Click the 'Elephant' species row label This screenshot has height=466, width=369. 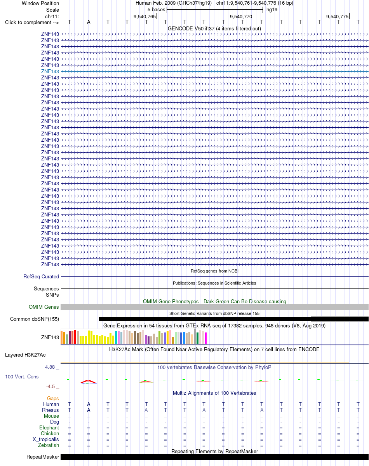pos(49,428)
